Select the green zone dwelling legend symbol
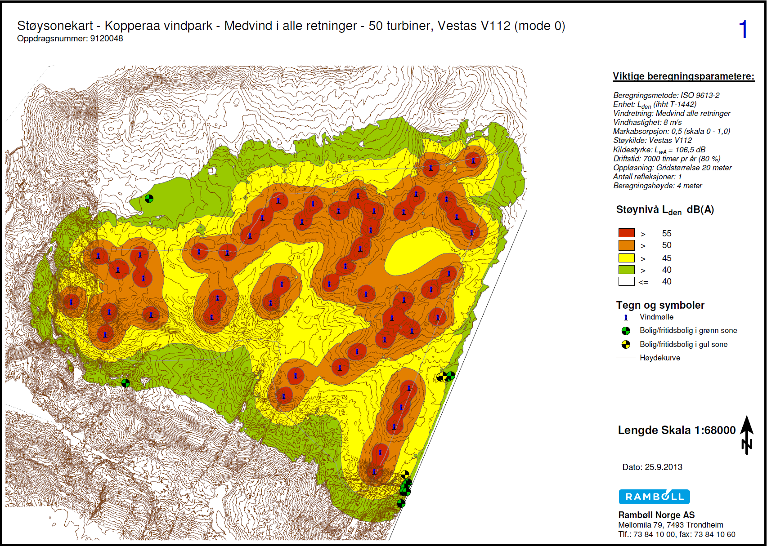This screenshot has height=546, width=767. (626, 331)
